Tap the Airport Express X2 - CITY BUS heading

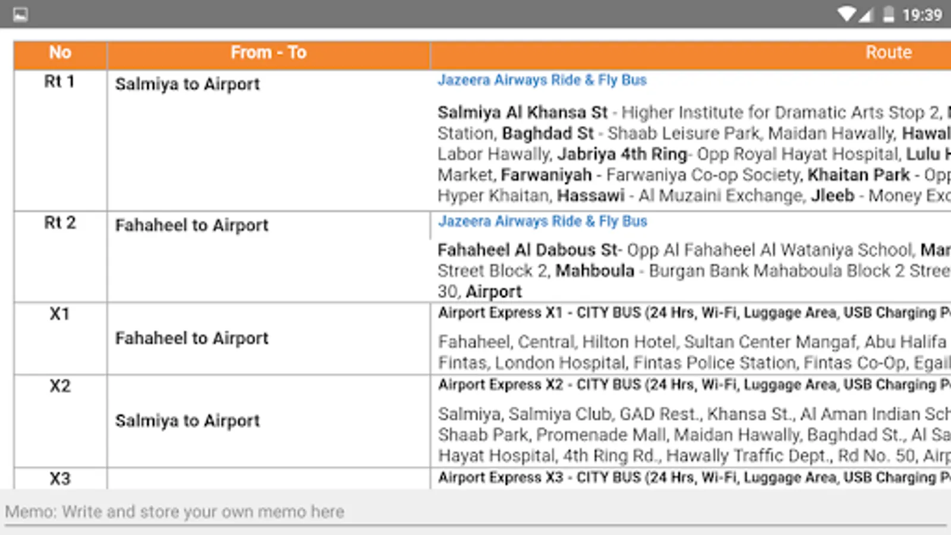pos(694,385)
